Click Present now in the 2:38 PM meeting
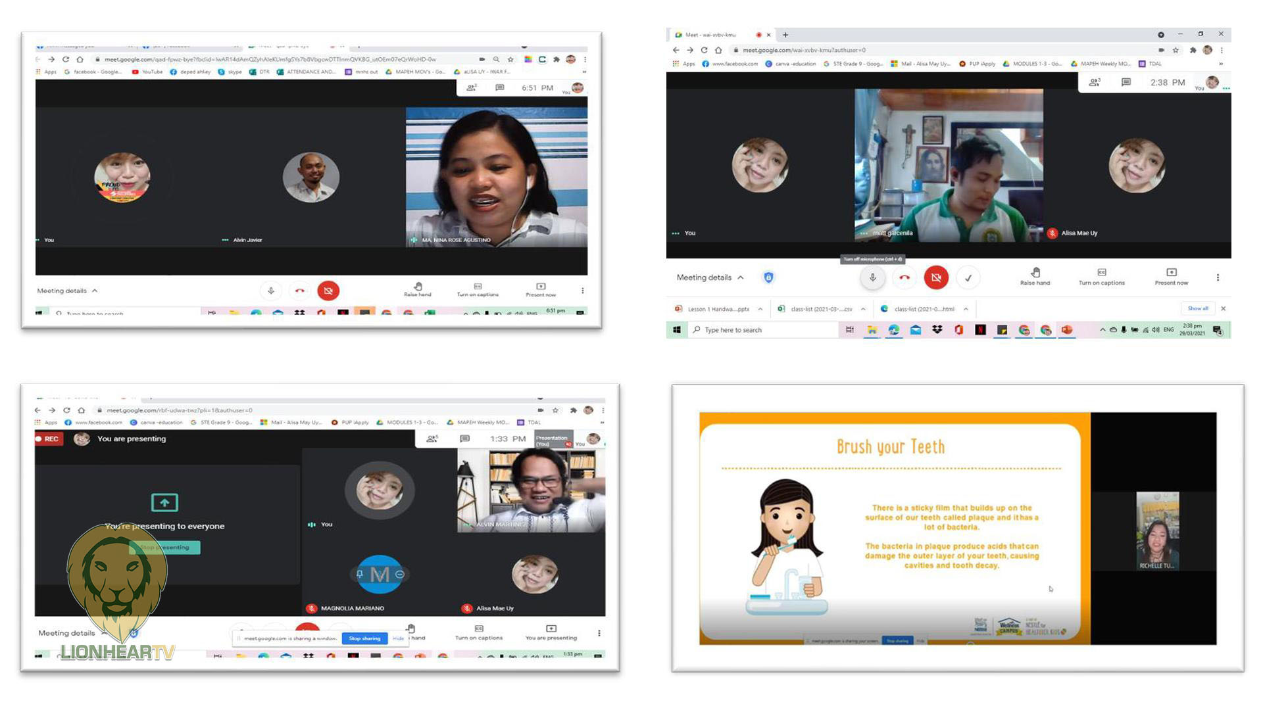1263x710 pixels. point(1171,276)
